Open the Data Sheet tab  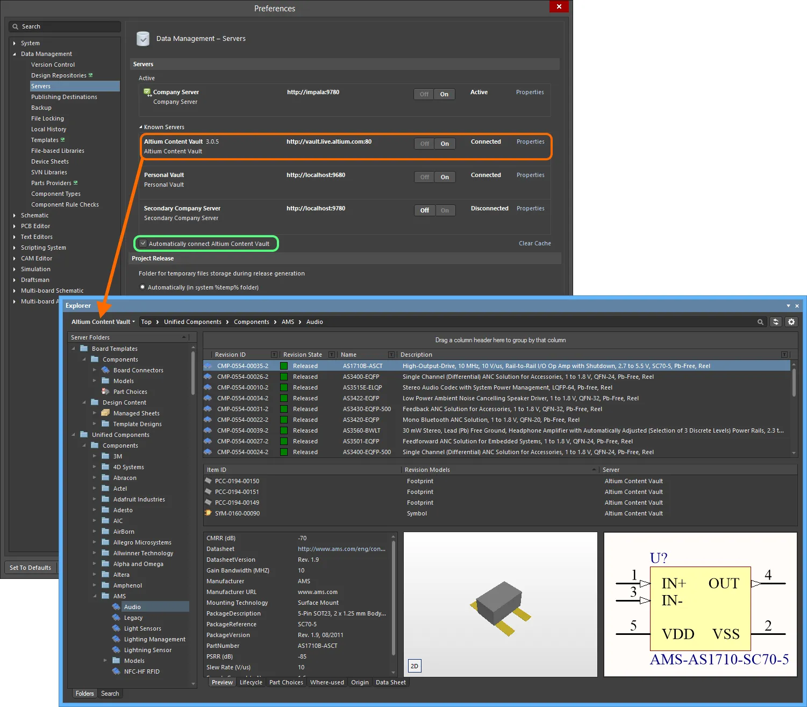(x=391, y=682)
